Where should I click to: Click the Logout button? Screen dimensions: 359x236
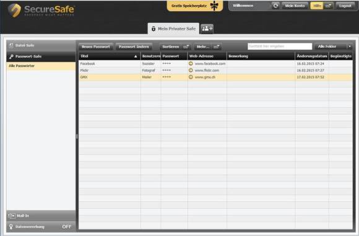[345, 6]
